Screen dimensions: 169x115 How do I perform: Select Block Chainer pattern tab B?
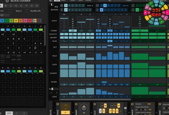tap(6, 6)
